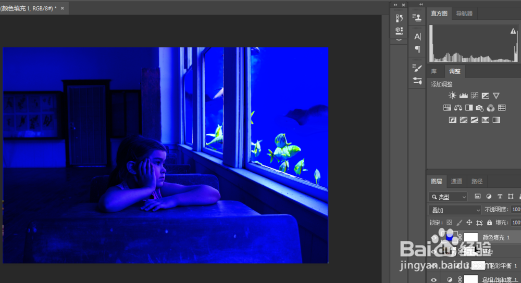Add a Color Balance adjustment
This screenshot has height=283, width=521.
(x=458, y=108)
